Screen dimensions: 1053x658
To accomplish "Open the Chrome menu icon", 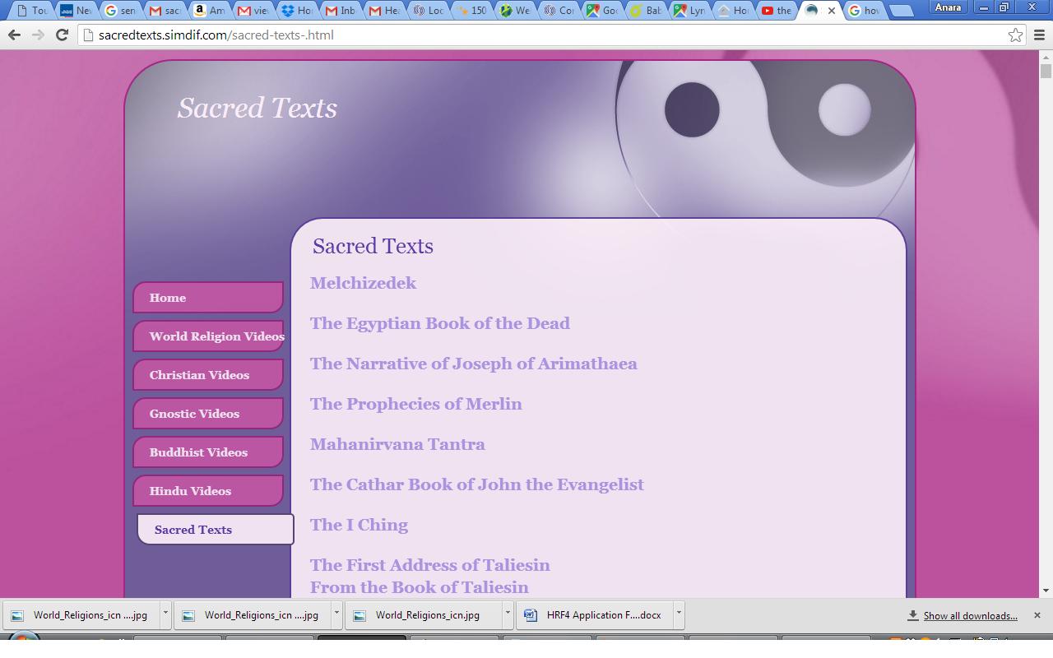I will coord(1038,35).
